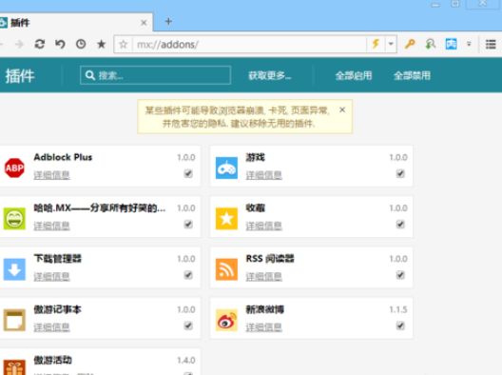The height and width of the screenshot is (375, 502).
Task: Click the 游戏 gamepad icon
Action: point(226,168)
